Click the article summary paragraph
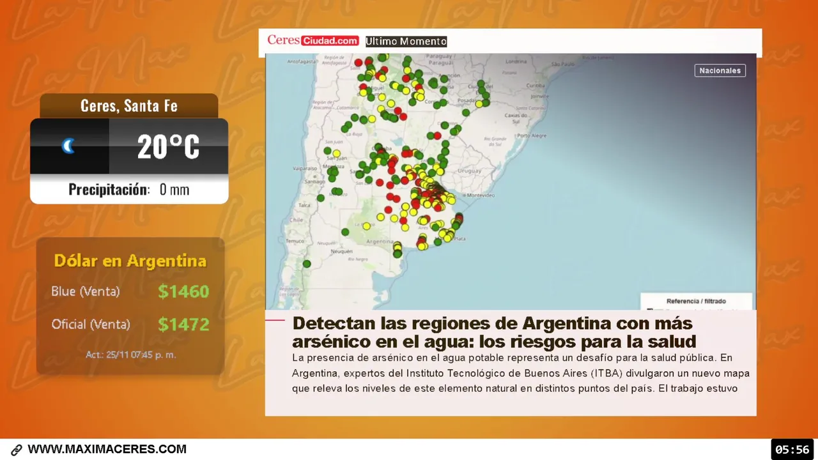Screen dimensions: 818x460 520,372
